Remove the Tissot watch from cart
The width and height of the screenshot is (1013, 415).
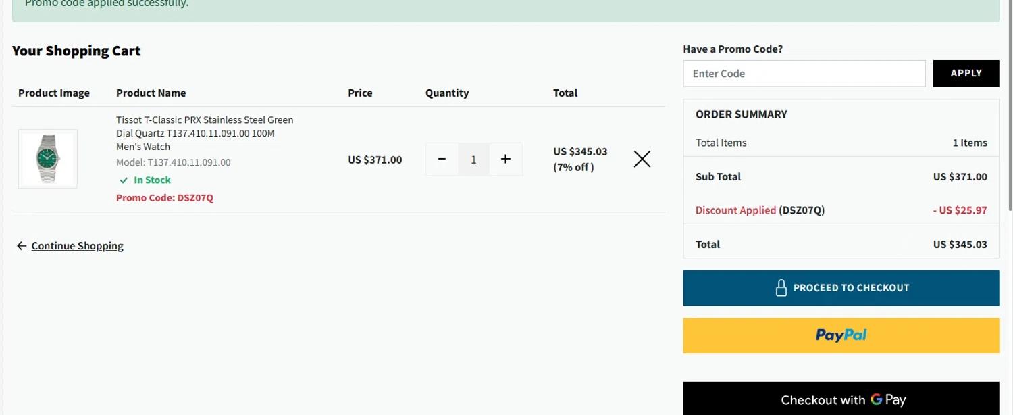[x=642, y=160]
